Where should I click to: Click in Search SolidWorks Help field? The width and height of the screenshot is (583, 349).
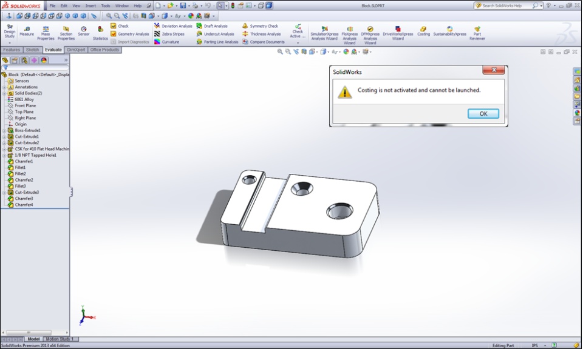pyautogui.click(x=503, y=5)
